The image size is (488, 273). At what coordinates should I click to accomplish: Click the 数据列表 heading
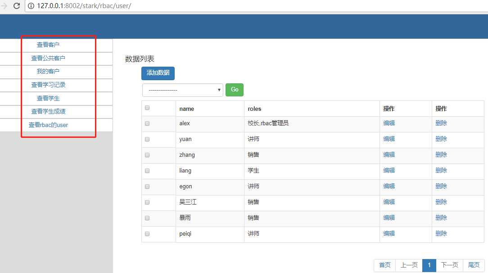click(140, 59)
